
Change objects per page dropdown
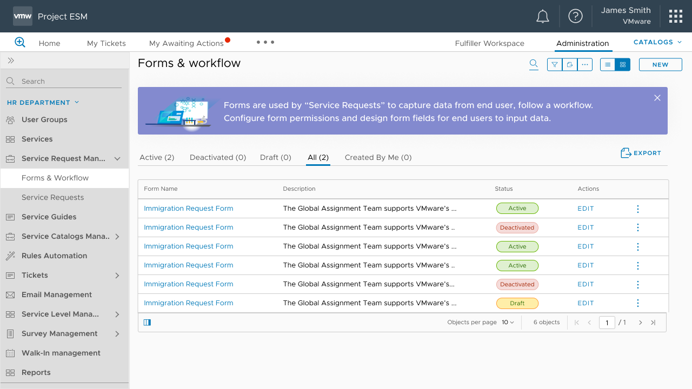coord(508,323)
